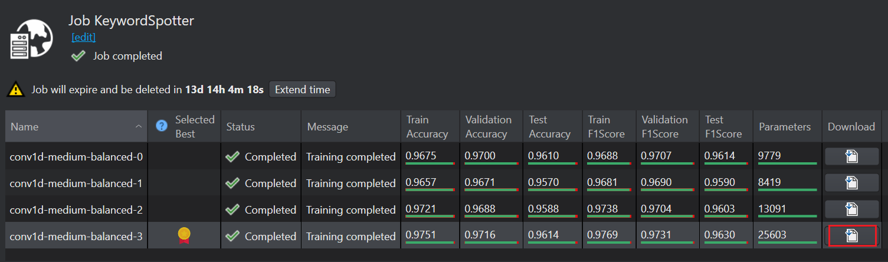Download the conv1d-medium-balanced-1 model
The height and width of the screenshot is (262, 888).
851,183
